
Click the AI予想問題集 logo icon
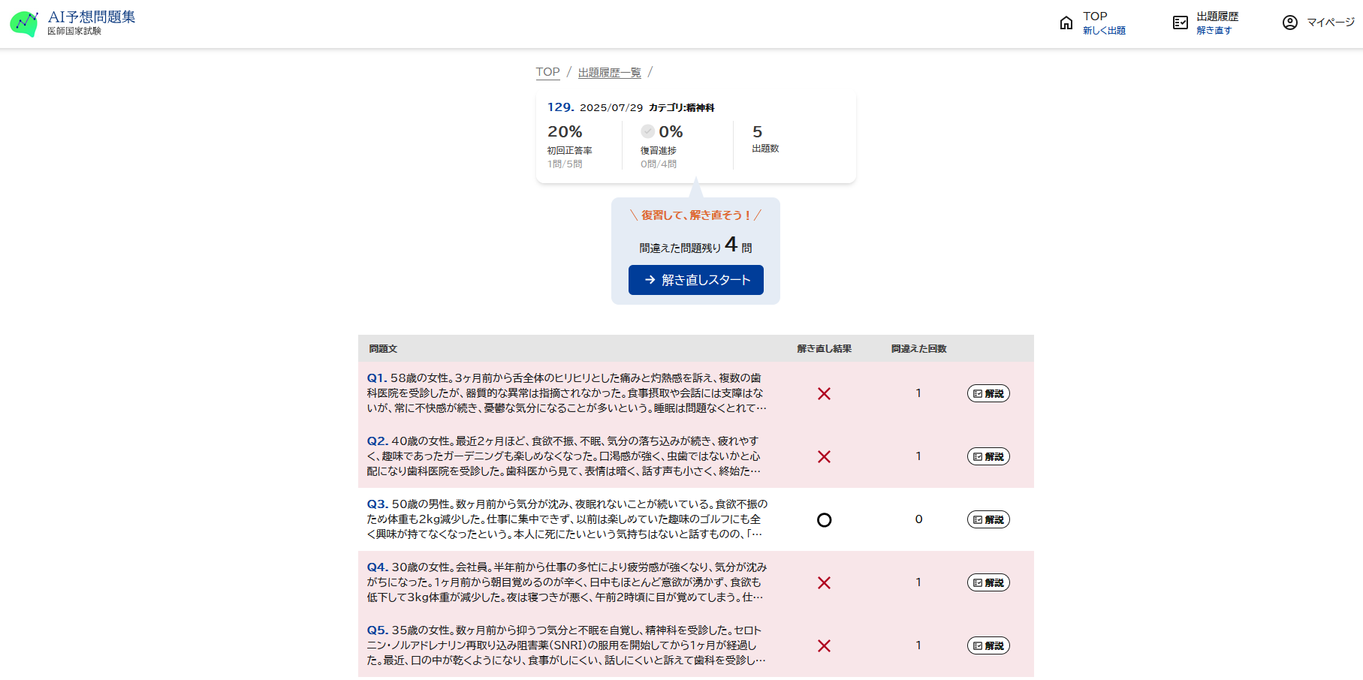coord(24,24)
